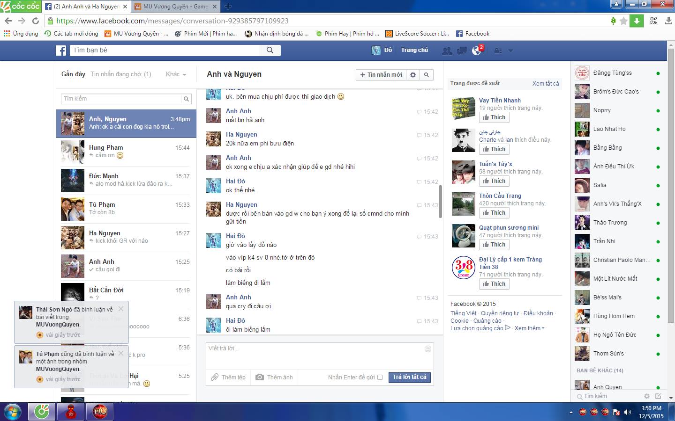Image resolution: width=675 pixels, height=421 pixels.
Task: Toggle the bookmark star in the address bar
Action: (x=623, y=21)
